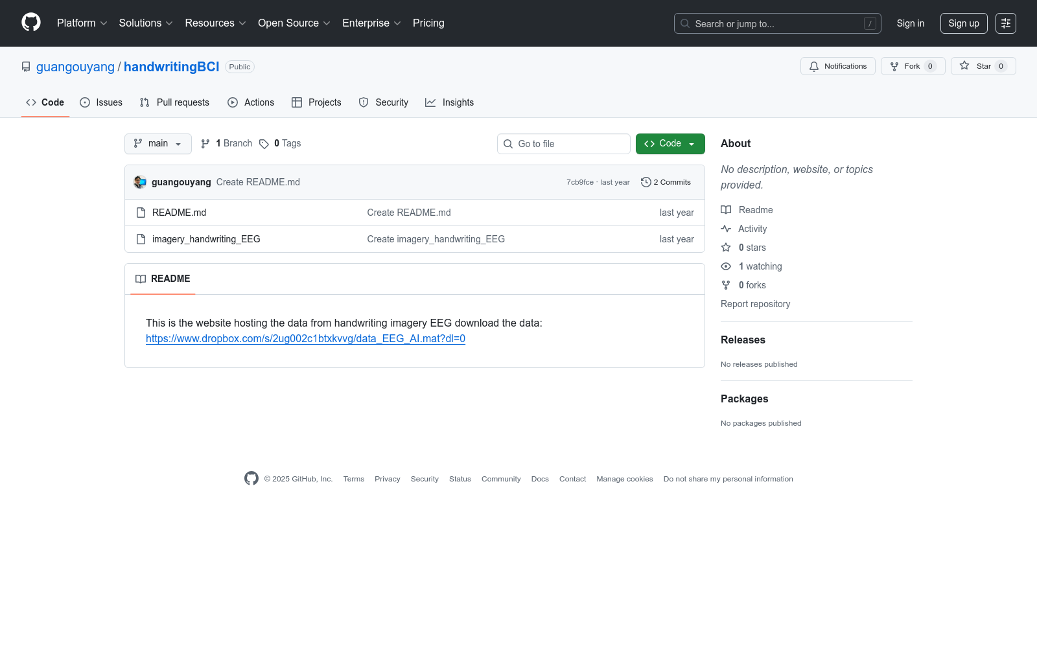Click the Readme link in About
1037x648 pixels.
tap(747, 210)
